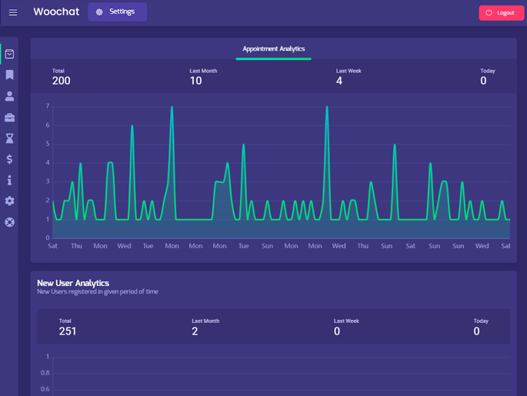
Task: Select the dollar sign sidebar icon
Action: [x=9, y=159]
